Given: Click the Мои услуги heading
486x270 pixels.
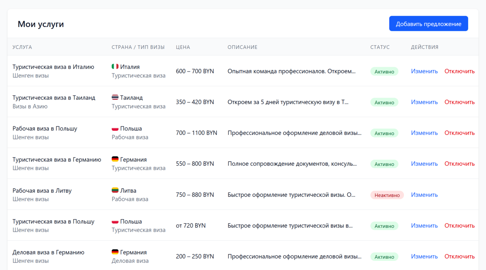Looking at the screenshot, I should click(41, 24).
